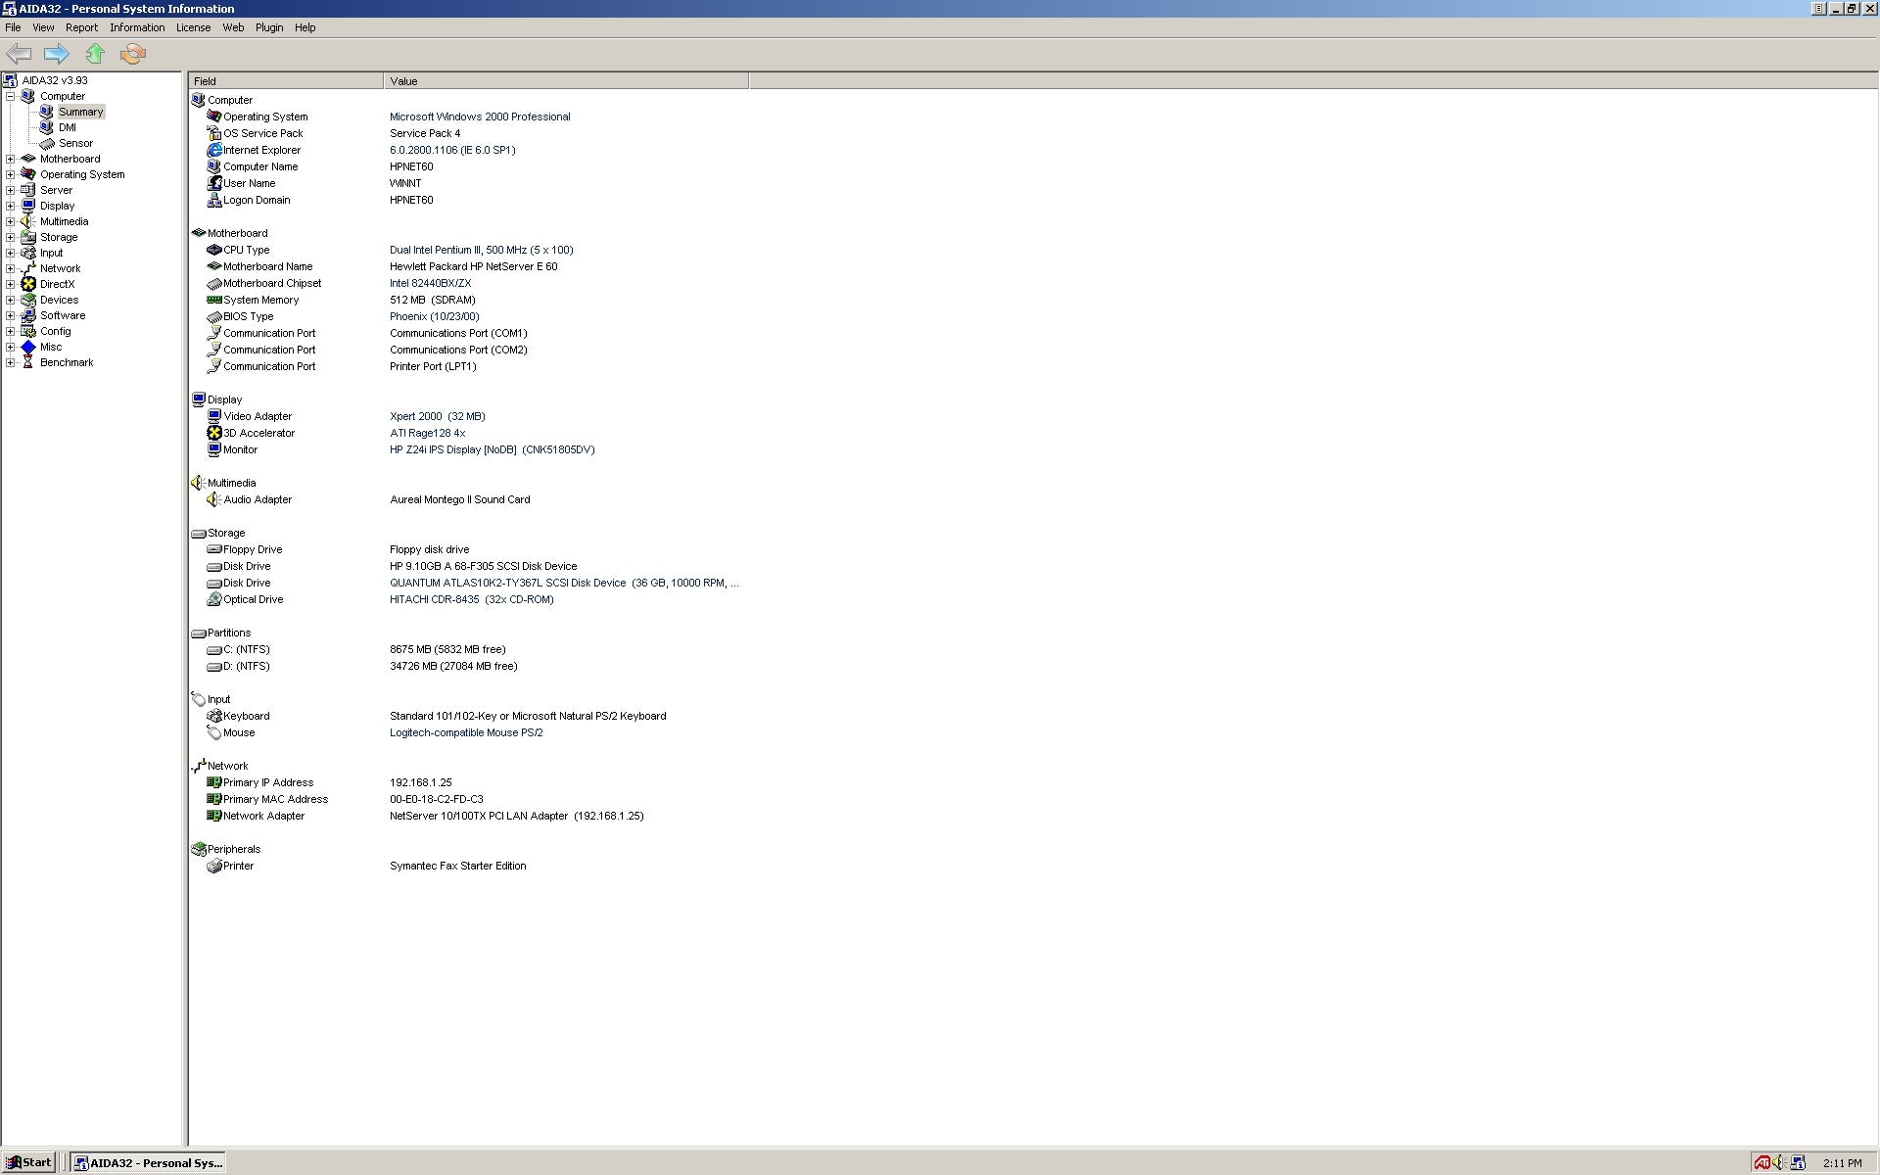Screen dimensions: 1880x1175
Task: Click the Microsoft Windows 2000 Professional value
Action: [x=480, y=117]
